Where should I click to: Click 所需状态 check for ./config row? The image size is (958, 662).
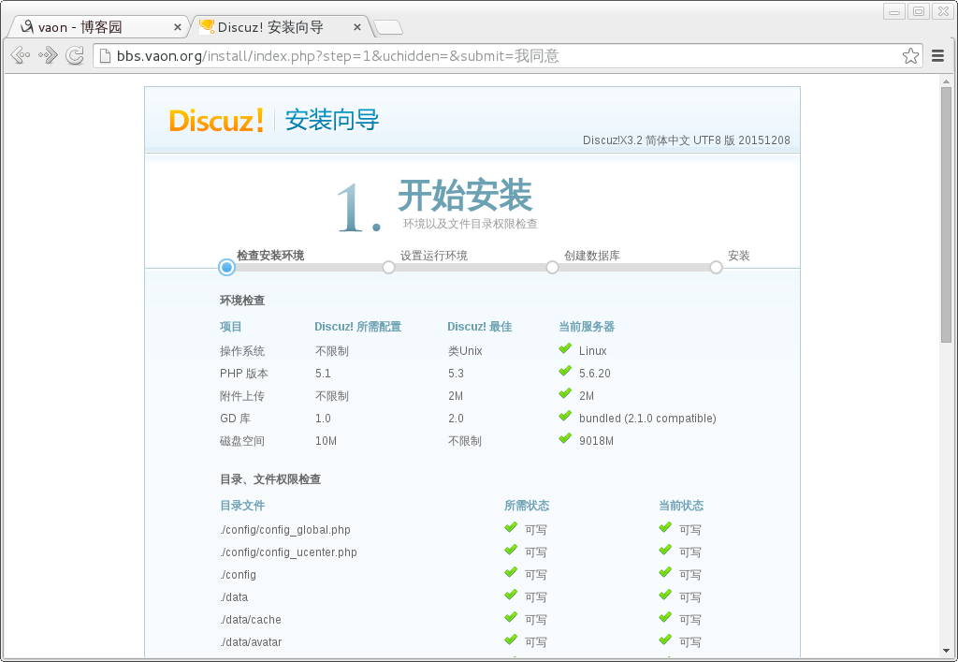coord(512,573)
